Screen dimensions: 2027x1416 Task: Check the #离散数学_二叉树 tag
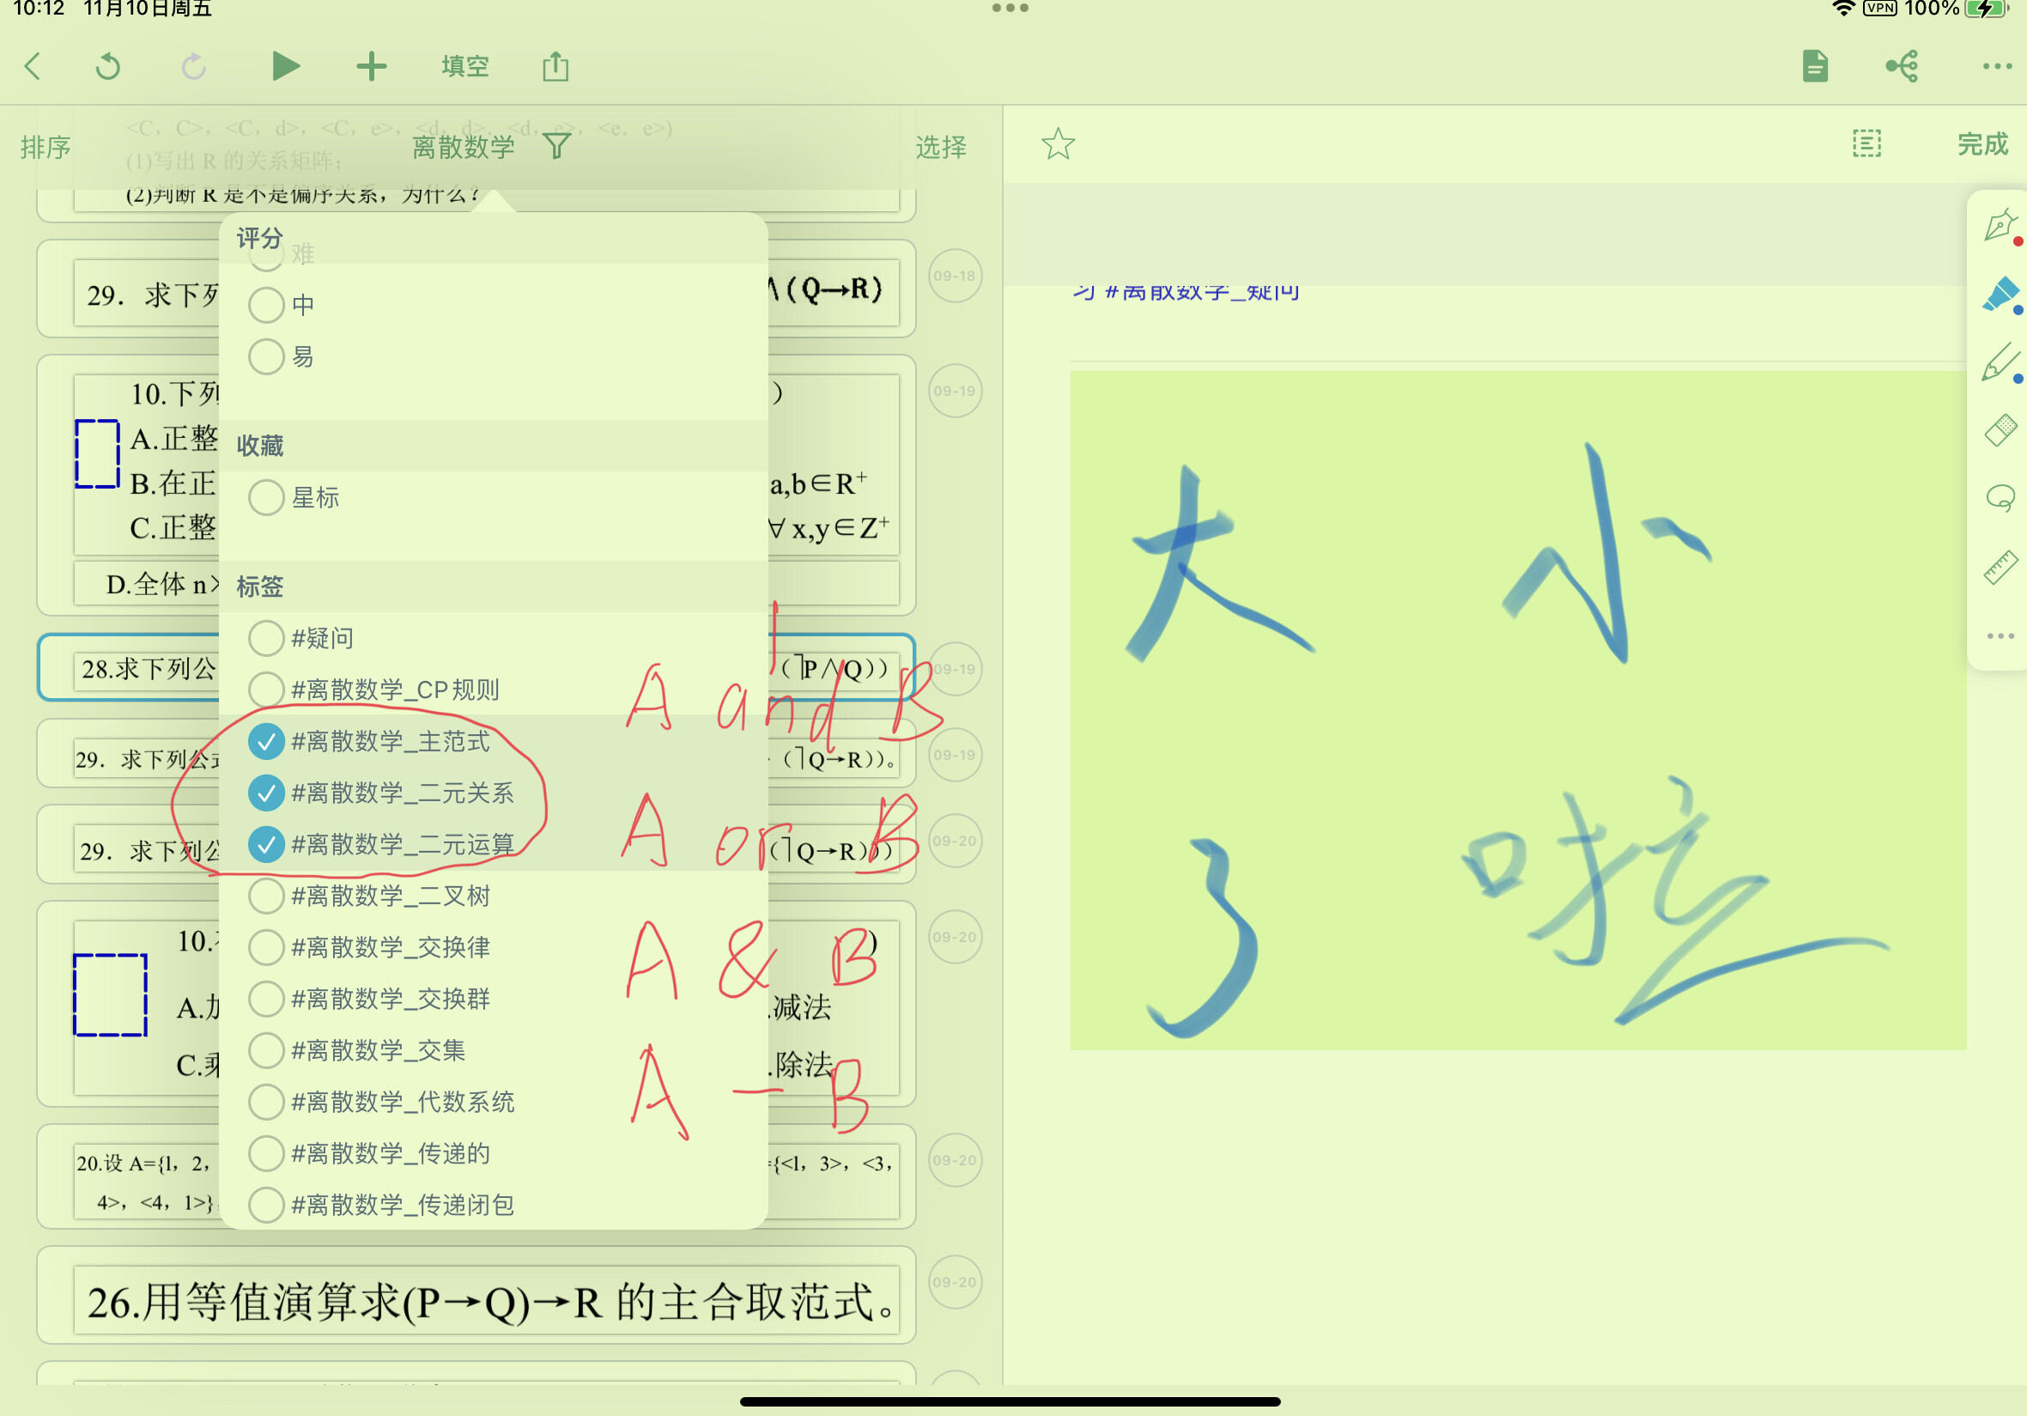[x=266, y=895]
